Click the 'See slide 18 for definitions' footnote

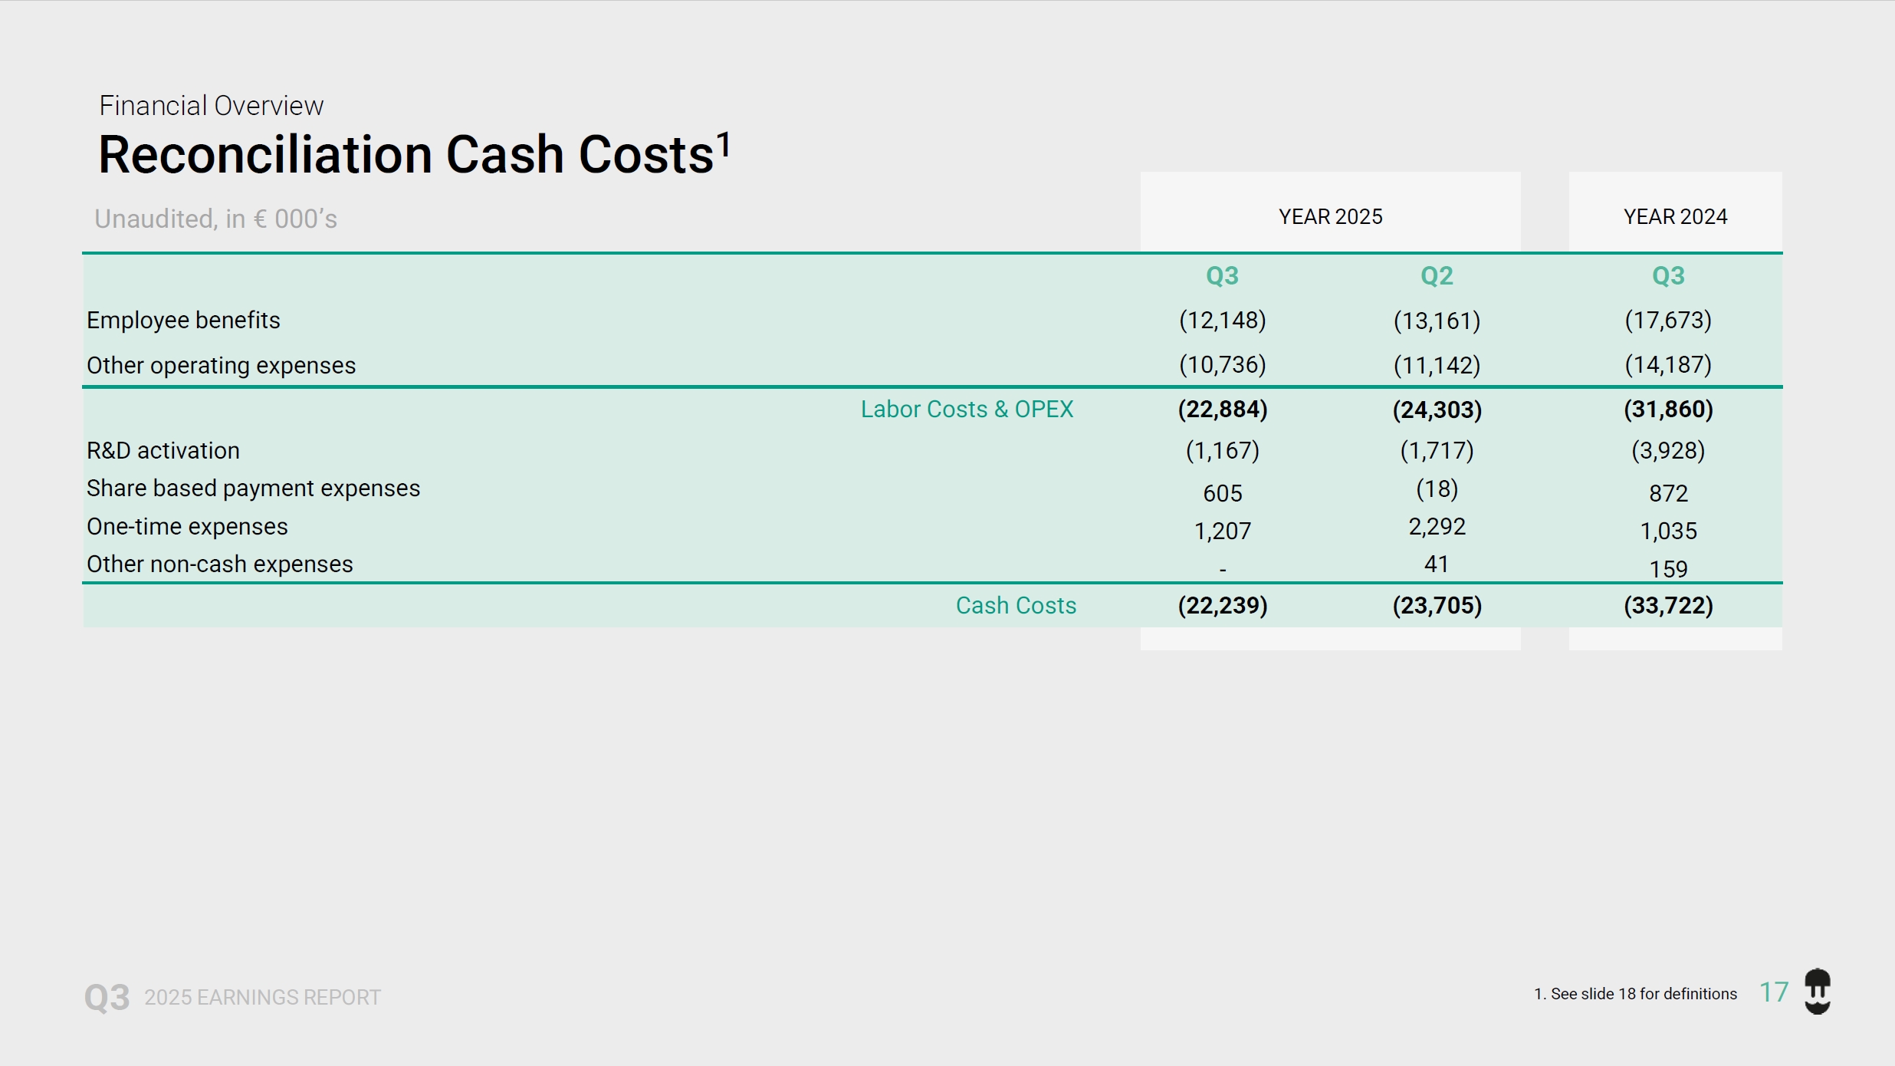[1635, 994]
